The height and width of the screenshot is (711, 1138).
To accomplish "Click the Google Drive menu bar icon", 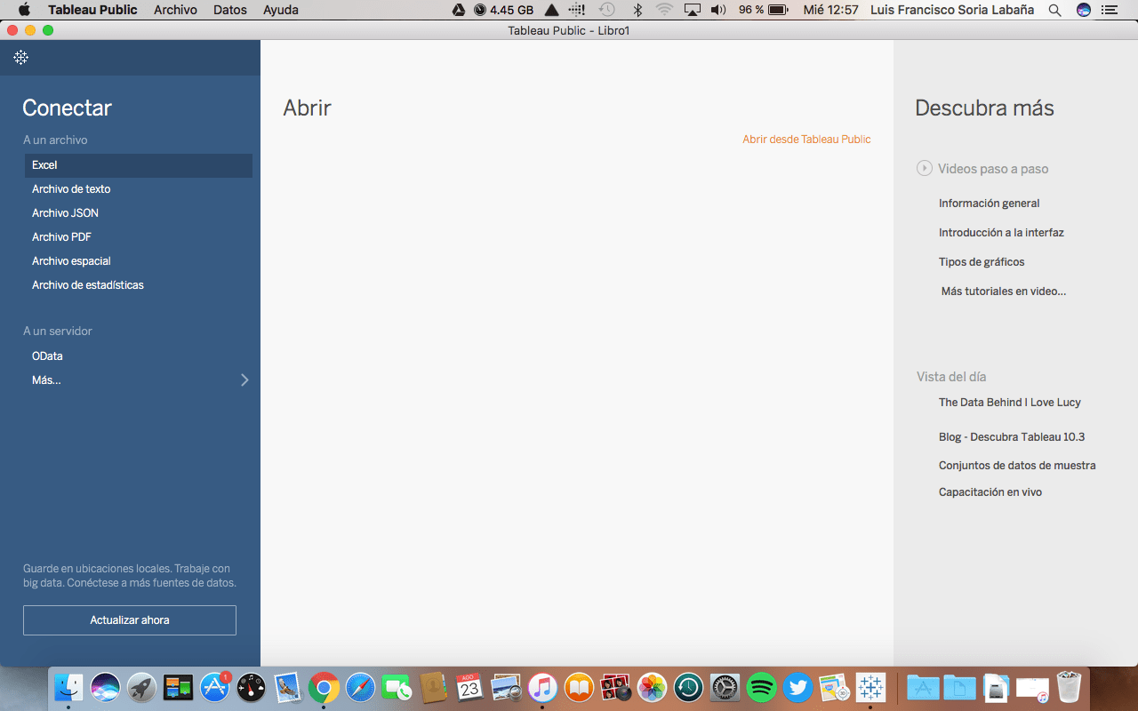I will point(459,10).
